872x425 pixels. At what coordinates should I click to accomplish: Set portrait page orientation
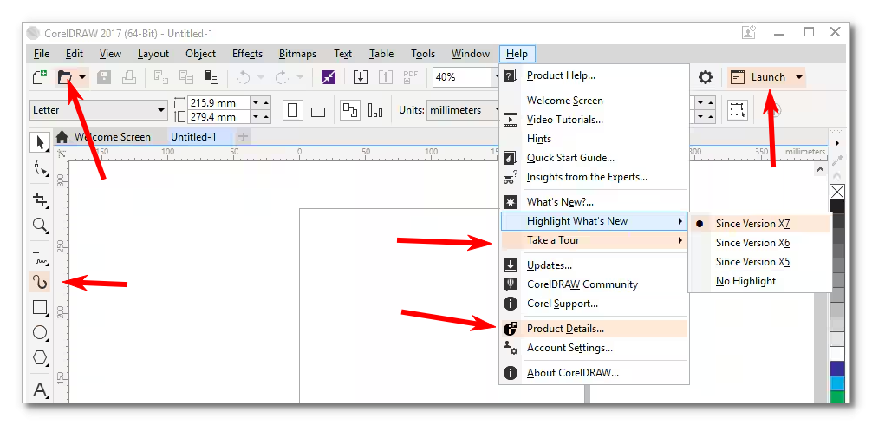292,109
